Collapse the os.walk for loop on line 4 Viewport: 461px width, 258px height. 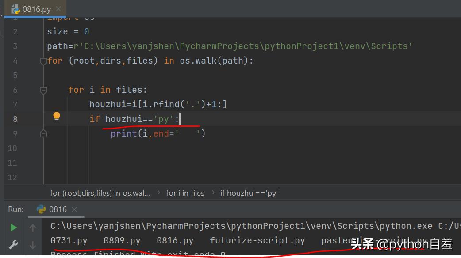click(43, 61)
